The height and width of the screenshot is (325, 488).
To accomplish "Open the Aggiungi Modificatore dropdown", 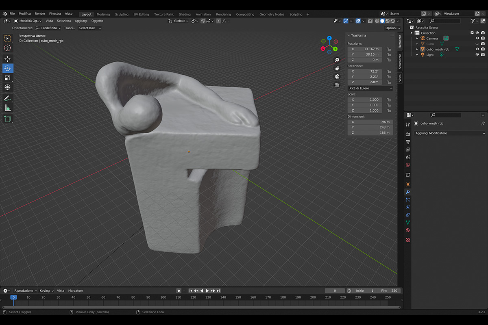I will pos(449,133).
